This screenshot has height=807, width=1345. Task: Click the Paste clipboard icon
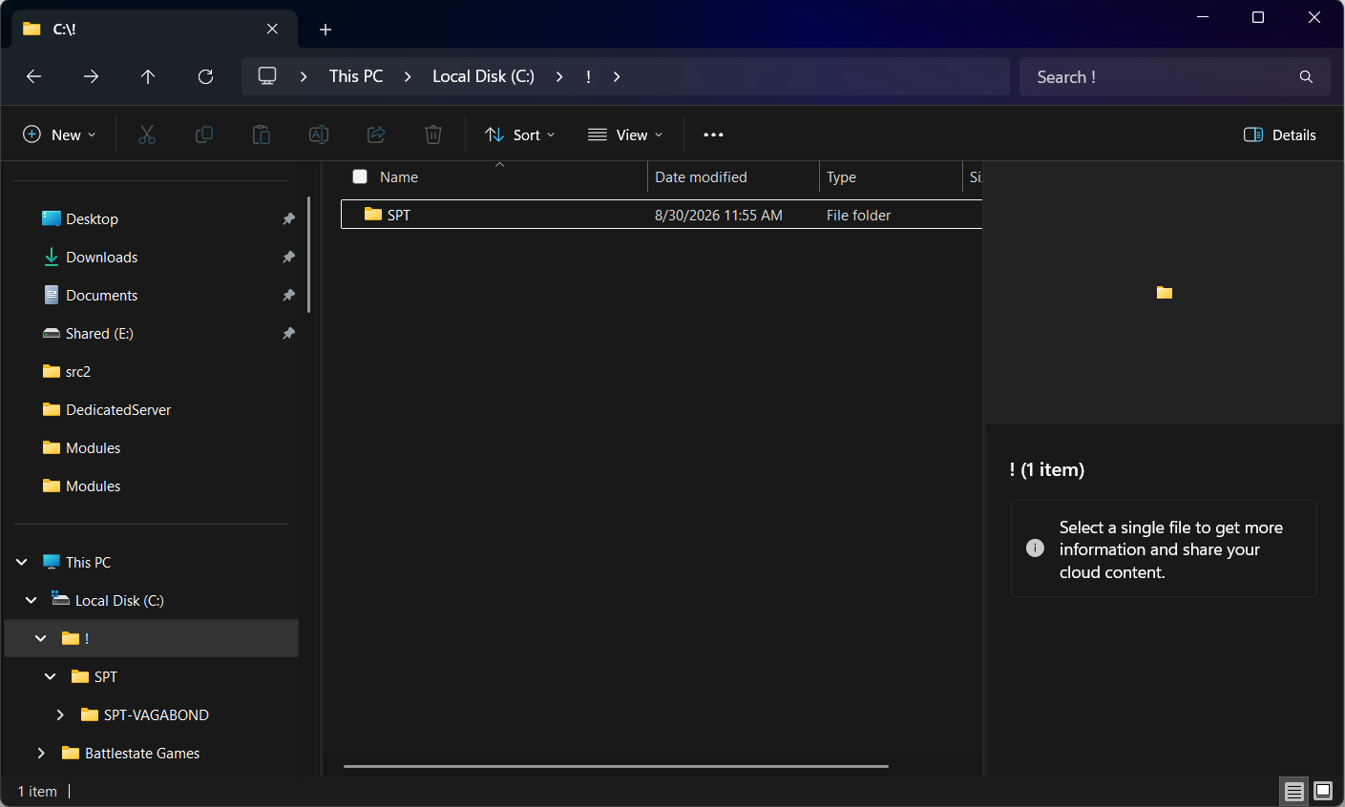(262, 134)
